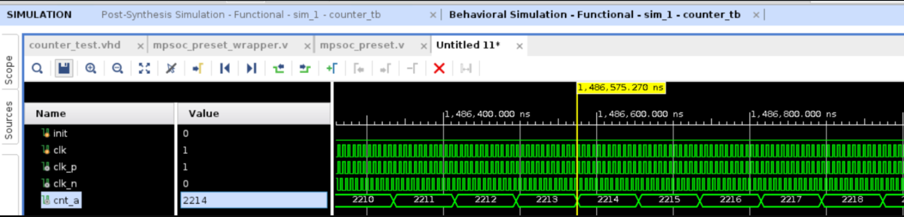Select the clk_p signal row

click(65, 167)
